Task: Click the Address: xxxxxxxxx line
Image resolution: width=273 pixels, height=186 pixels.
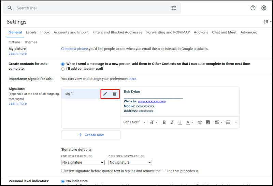Action: [139, 111]
